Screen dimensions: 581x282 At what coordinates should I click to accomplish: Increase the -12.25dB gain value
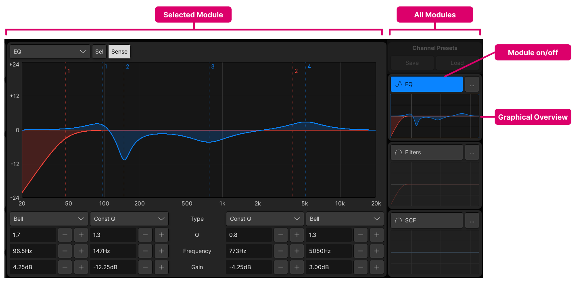click(x=161, y=267)
